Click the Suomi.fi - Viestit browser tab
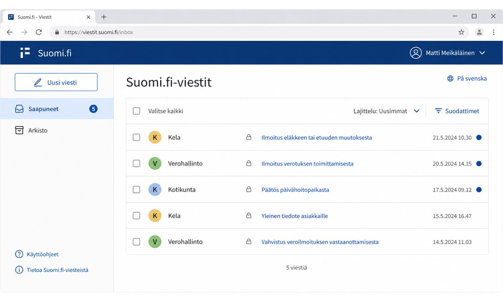Image resolution: width=503 pixels, height=302 pixels. 49,17
